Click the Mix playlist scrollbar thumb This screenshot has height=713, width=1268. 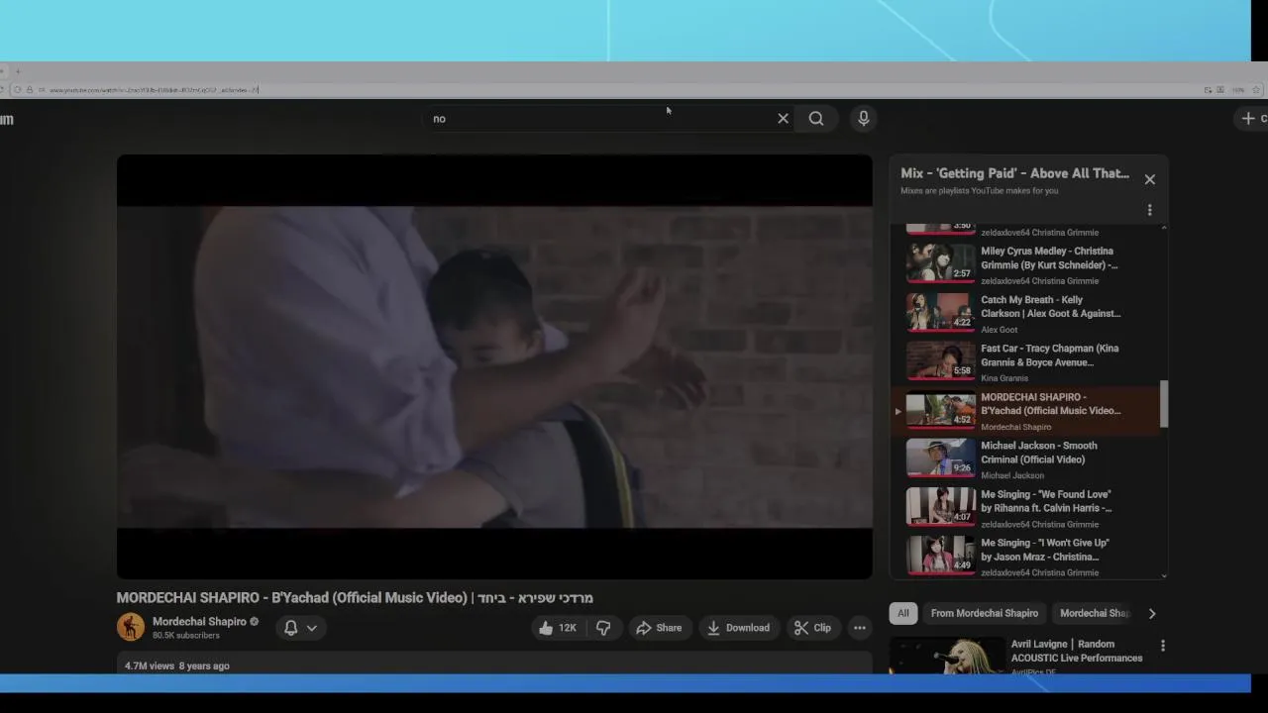tap(1164, 404)
